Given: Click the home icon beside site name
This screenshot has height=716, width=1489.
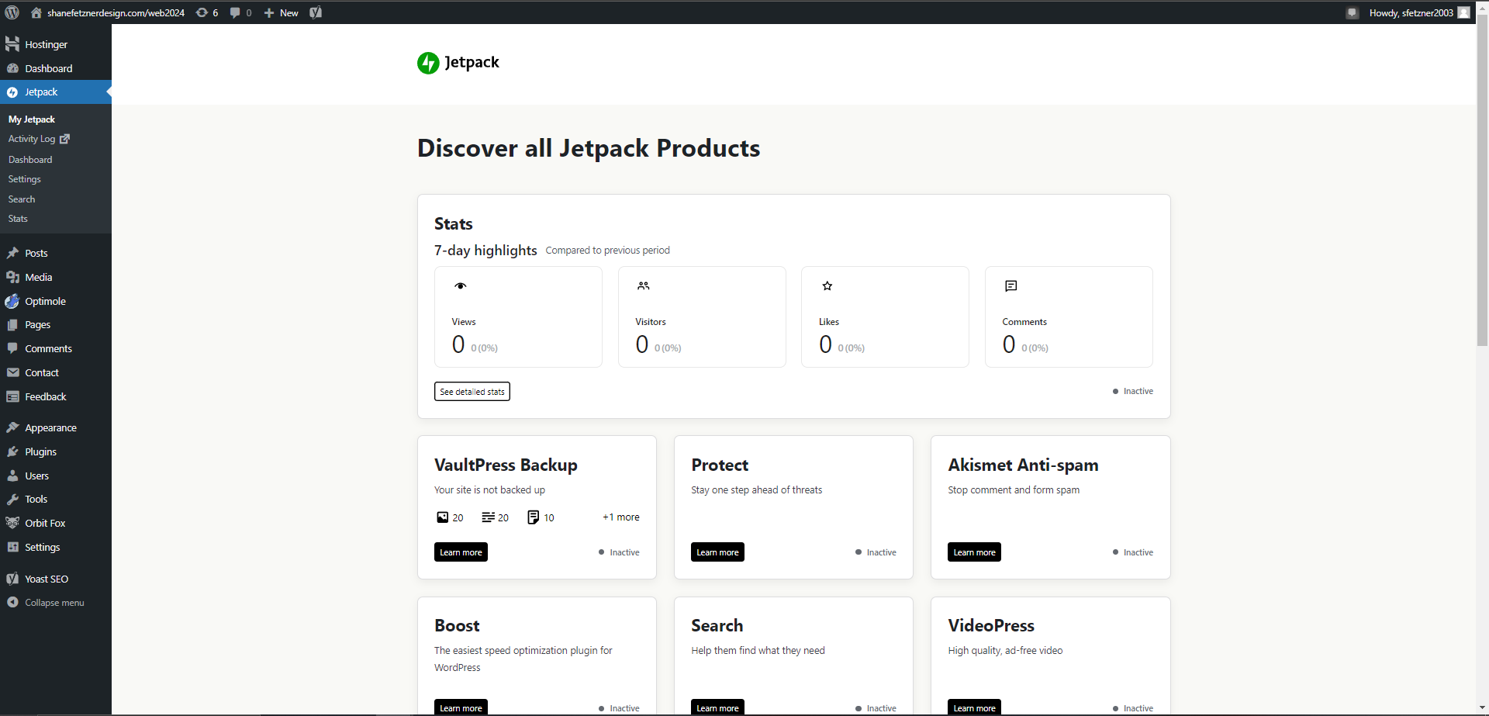Looking at the screenshot, I should [x=36, y=12].
